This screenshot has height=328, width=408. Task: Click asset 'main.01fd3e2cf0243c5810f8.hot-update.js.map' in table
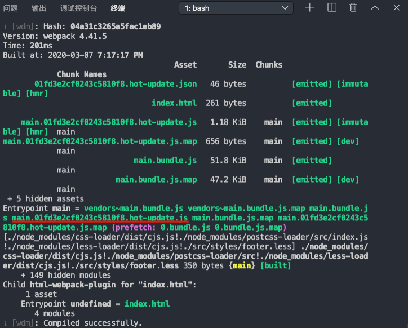point(100,141)
